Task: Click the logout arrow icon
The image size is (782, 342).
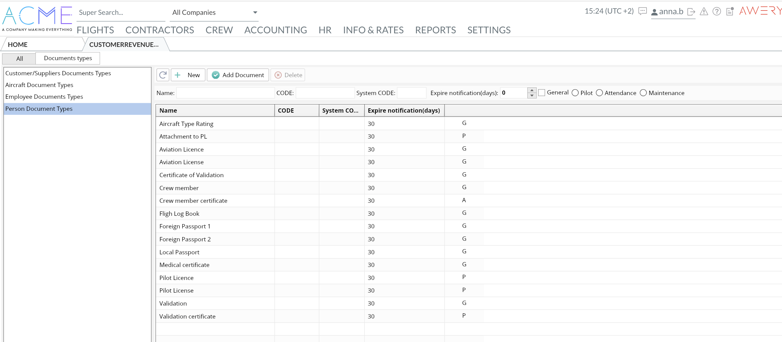Action: (691, 12)
